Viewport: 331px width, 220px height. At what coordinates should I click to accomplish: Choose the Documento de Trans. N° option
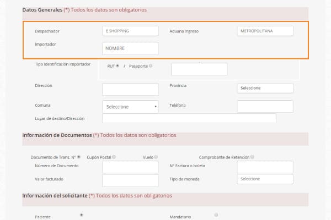tap(79, 157)
